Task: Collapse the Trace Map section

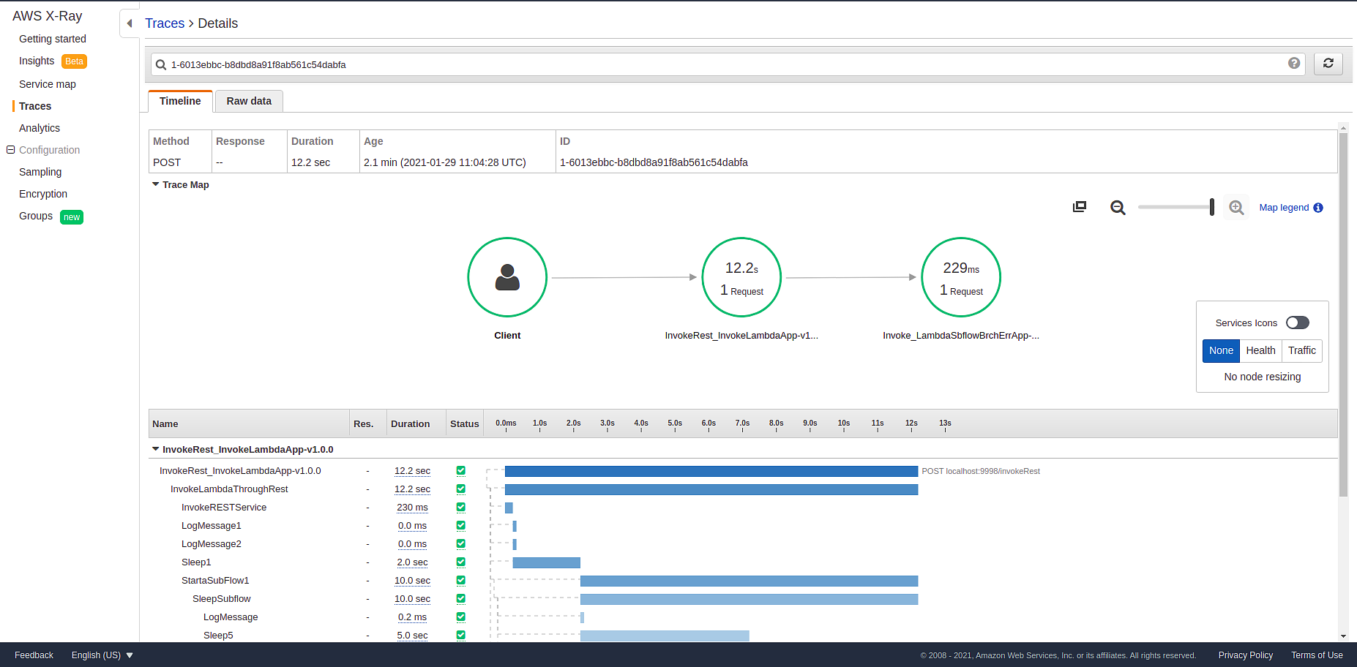Action: click(x=156, y=184)
